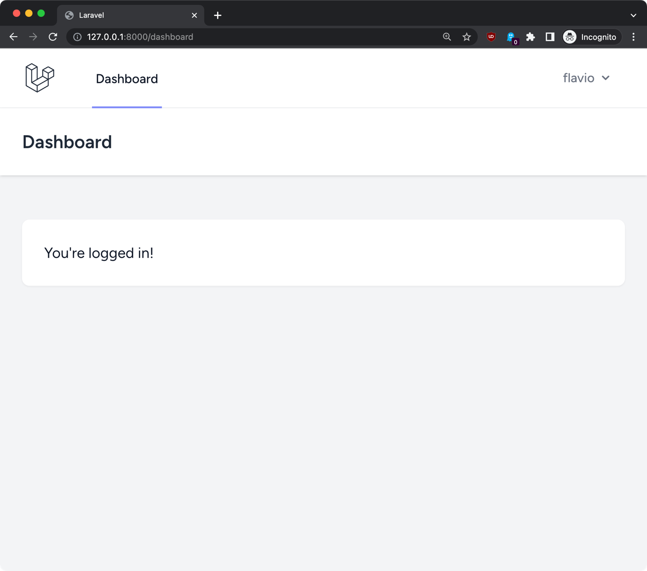This screenshot has height=571, width=647.
Task: View site information icon in address bar
Action: [x=77, y=37]
